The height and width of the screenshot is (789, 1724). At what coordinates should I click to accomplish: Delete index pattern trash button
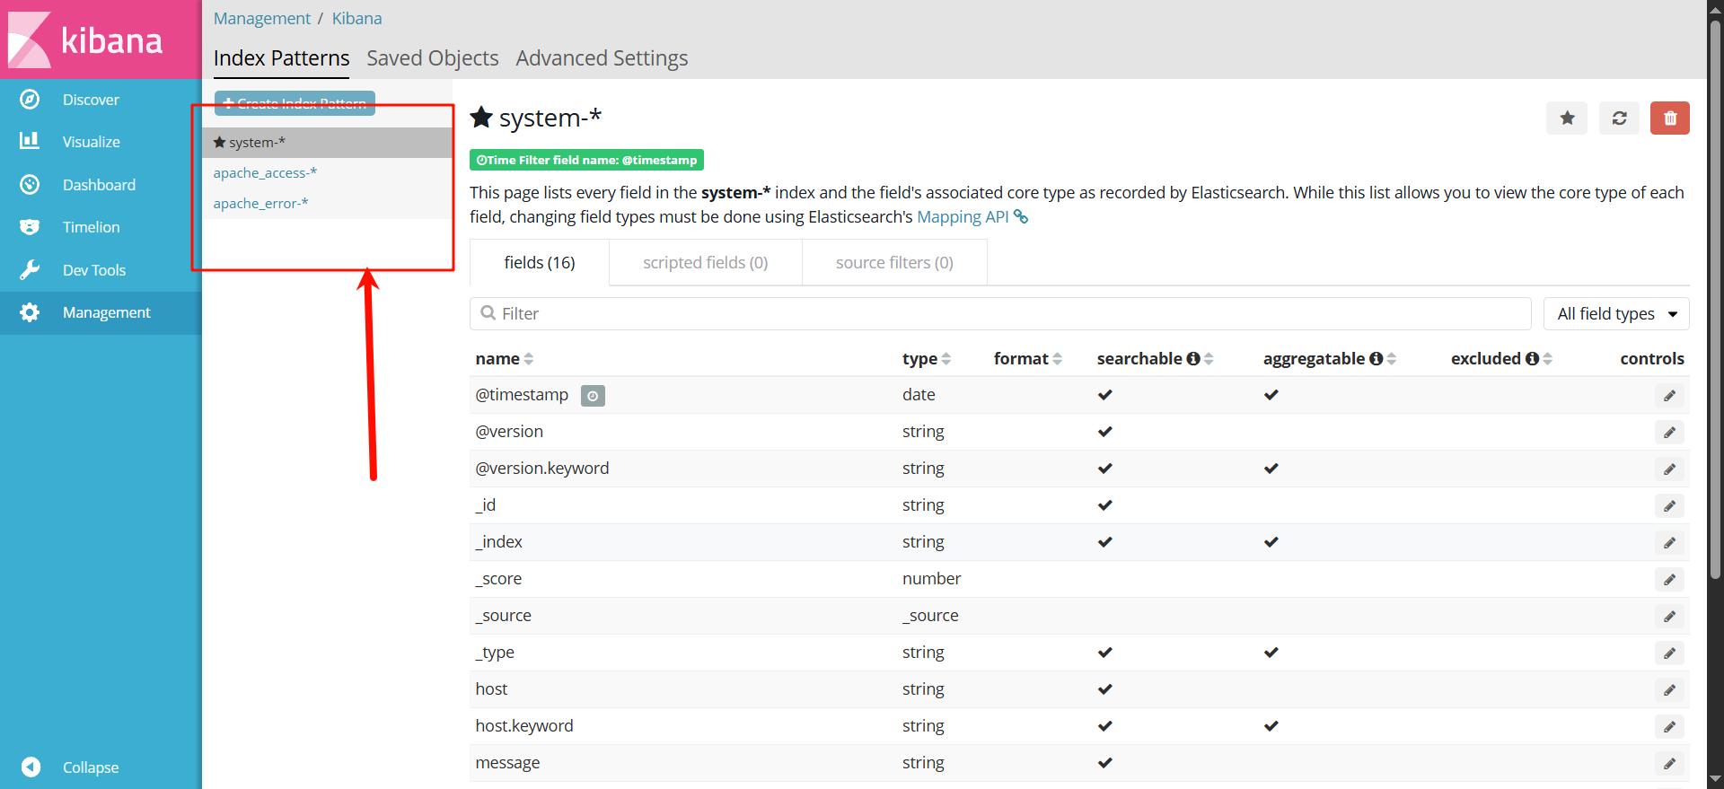[x=1669, y=118]
